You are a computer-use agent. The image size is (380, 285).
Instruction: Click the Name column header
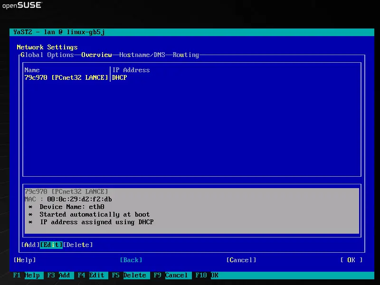tap(32, 70)
